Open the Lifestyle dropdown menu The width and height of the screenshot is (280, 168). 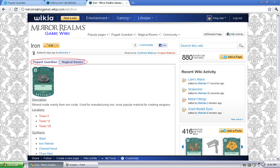[x=145, y=18]
